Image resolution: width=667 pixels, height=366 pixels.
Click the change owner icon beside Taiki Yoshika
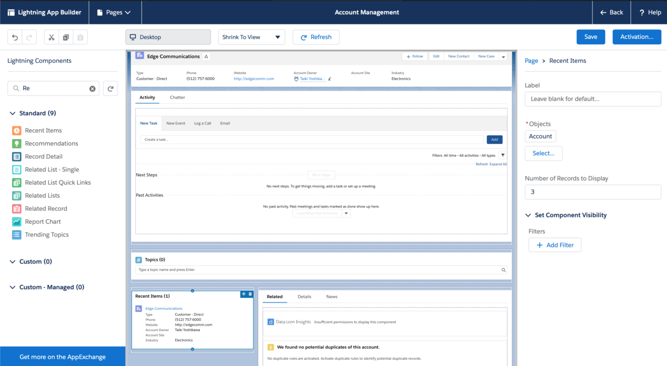tap(330, 79)
